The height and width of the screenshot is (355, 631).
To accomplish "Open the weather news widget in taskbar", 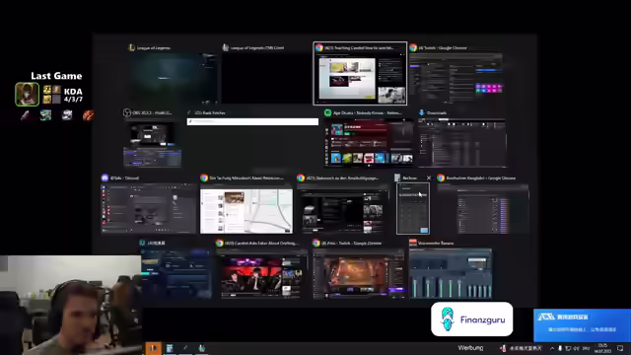I will click(522, 348).
